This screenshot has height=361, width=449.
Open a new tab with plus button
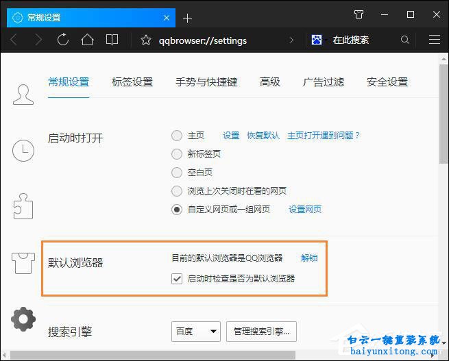coord(187,18)
